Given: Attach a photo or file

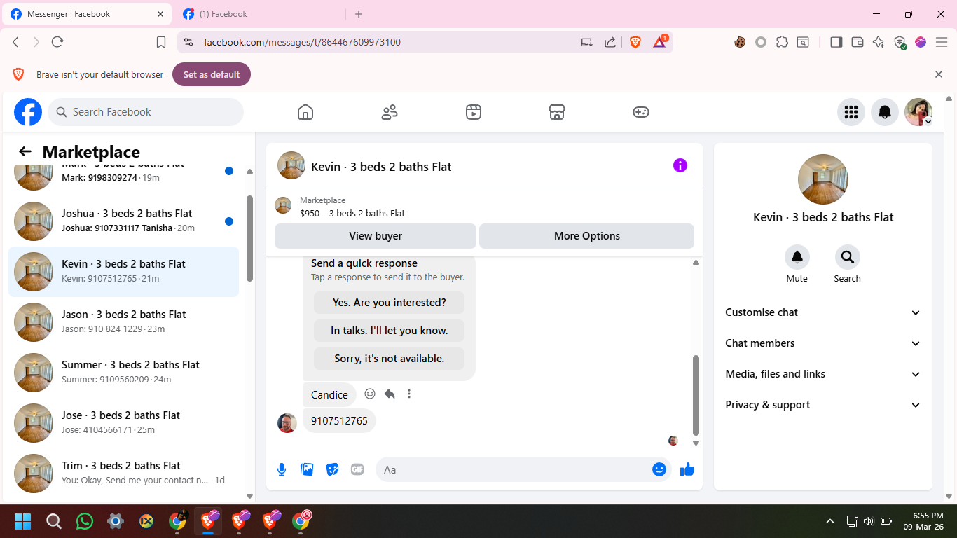Looking at the screenshot, I should (307, 469).
